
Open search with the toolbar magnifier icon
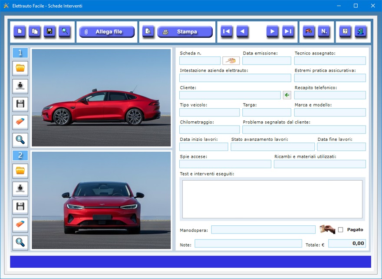click(x=65, y=32)
